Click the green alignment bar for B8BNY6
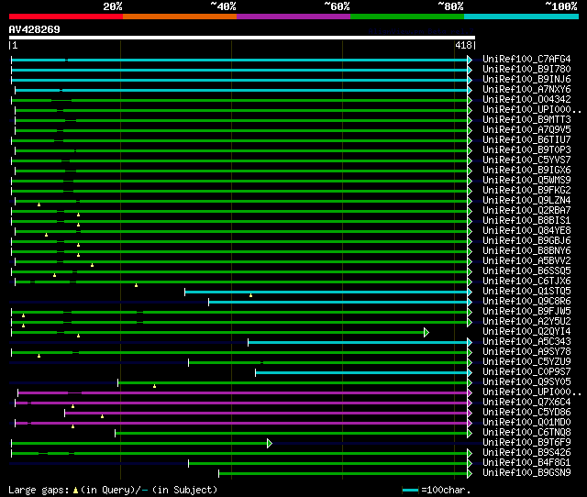 (239, 252)
